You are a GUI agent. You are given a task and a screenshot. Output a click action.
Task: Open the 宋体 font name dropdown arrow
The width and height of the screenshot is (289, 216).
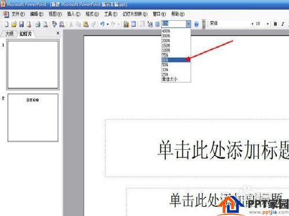(252, 24)
